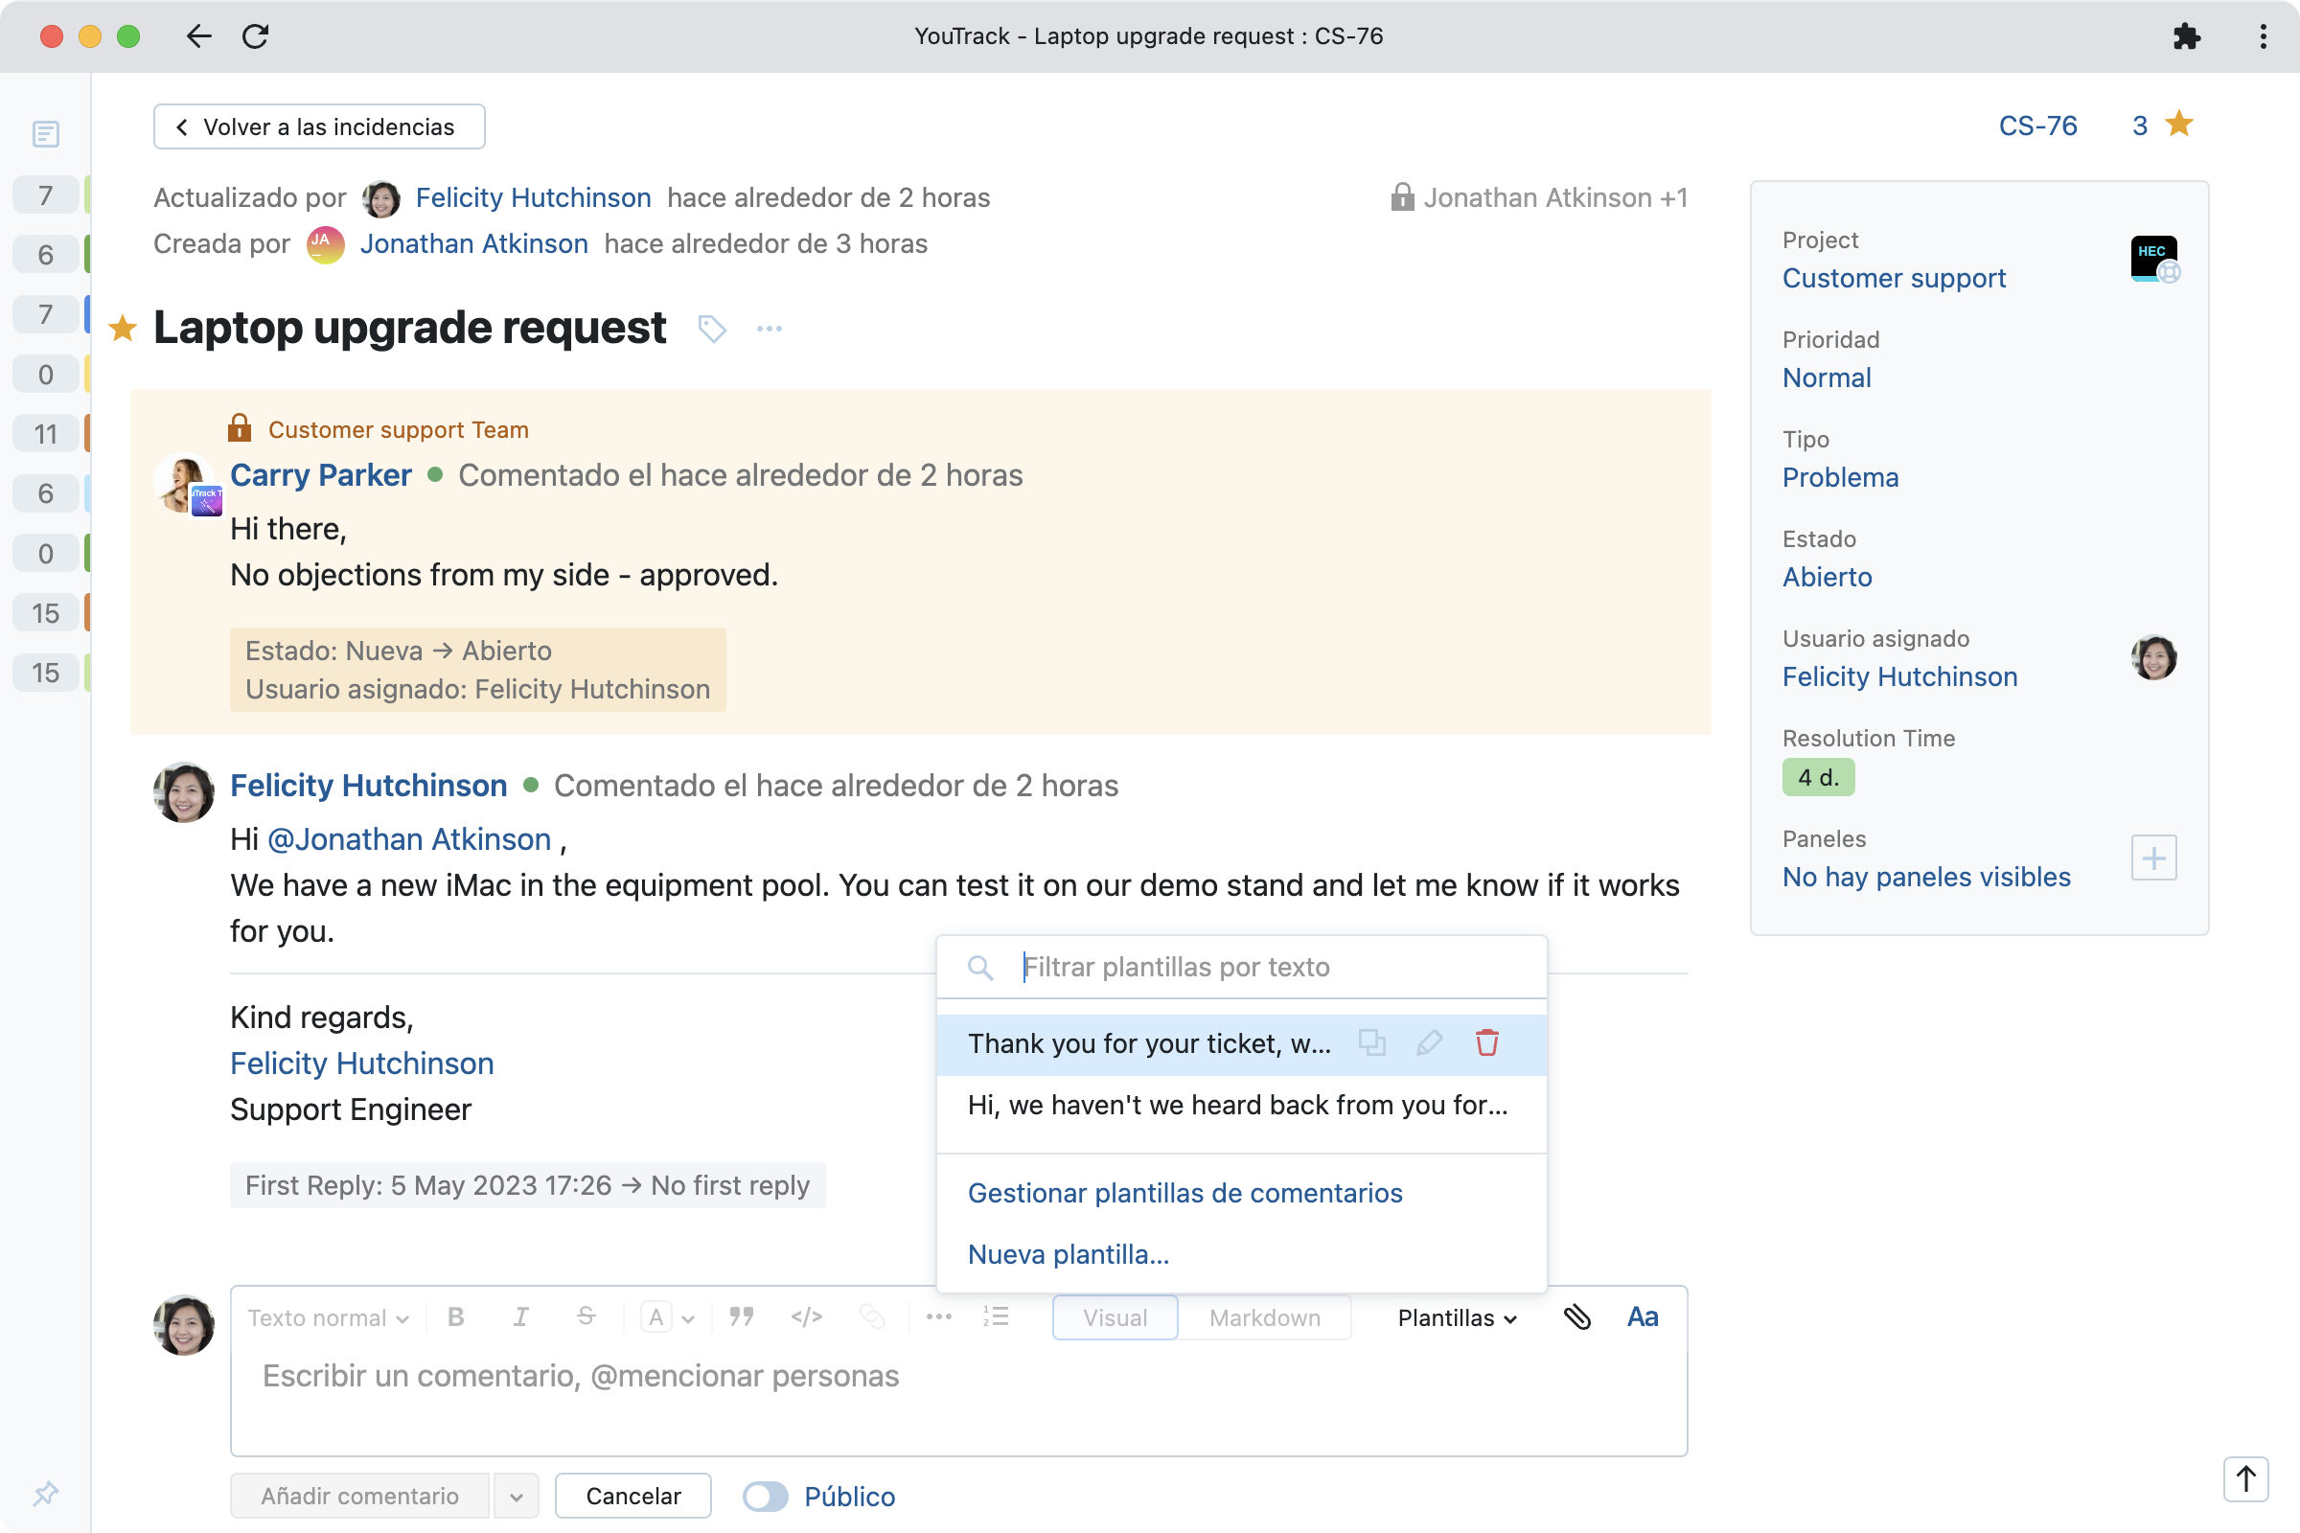Screen dimensions: 2300x1533
Task: Click the assignee avatar in the sidebar
Action: pos(2153,657)
